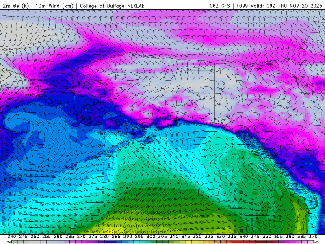The height and width of the screenshot is (244, 325).
Task: Click the 275 scale number
Action: 93,237
